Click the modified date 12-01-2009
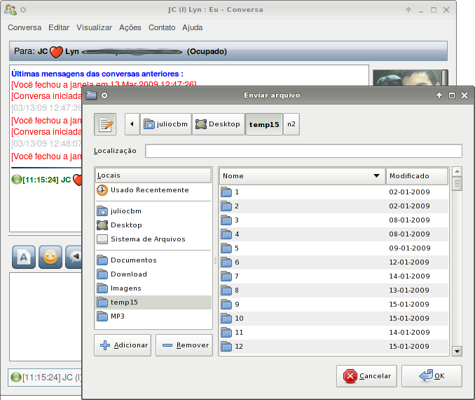Screen dimensions: 475x400 409,262
